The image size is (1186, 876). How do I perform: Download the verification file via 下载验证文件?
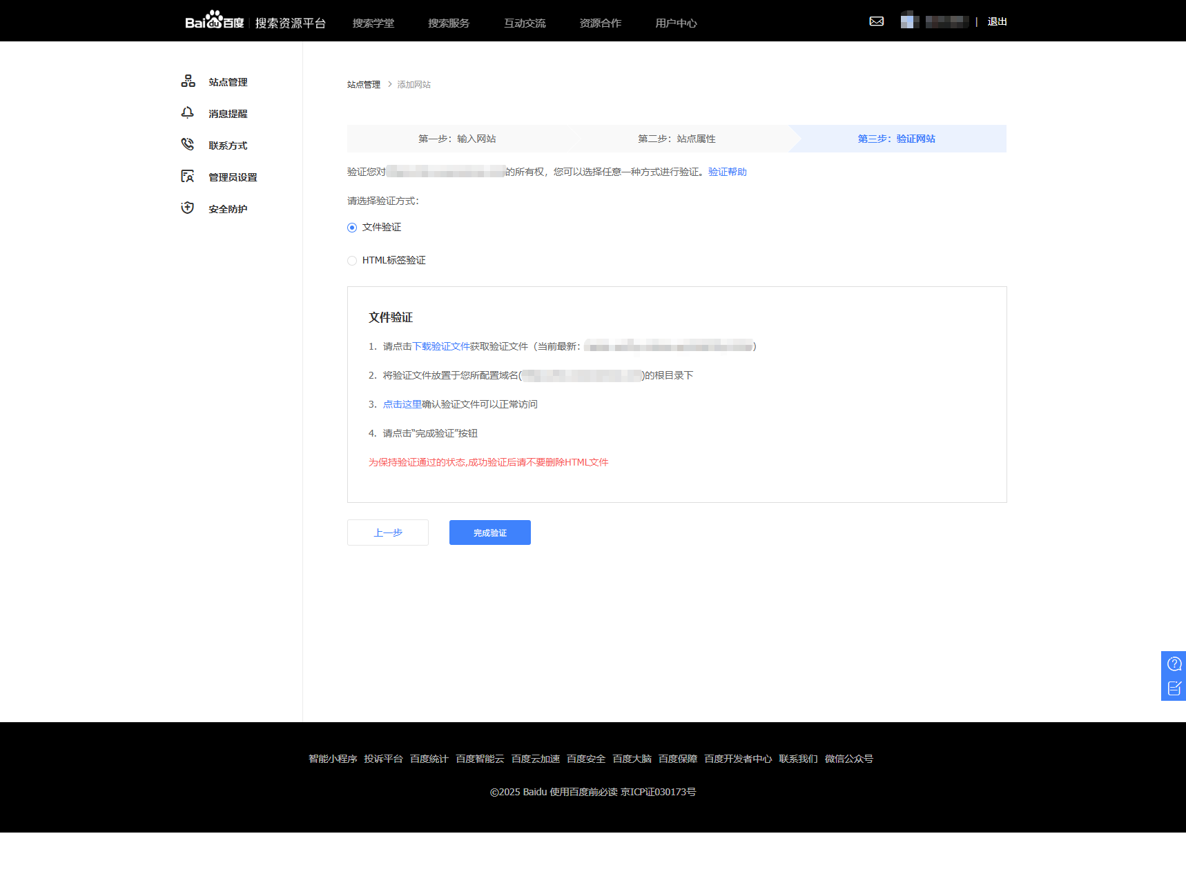pyautogui.click(x=440, y=346)
